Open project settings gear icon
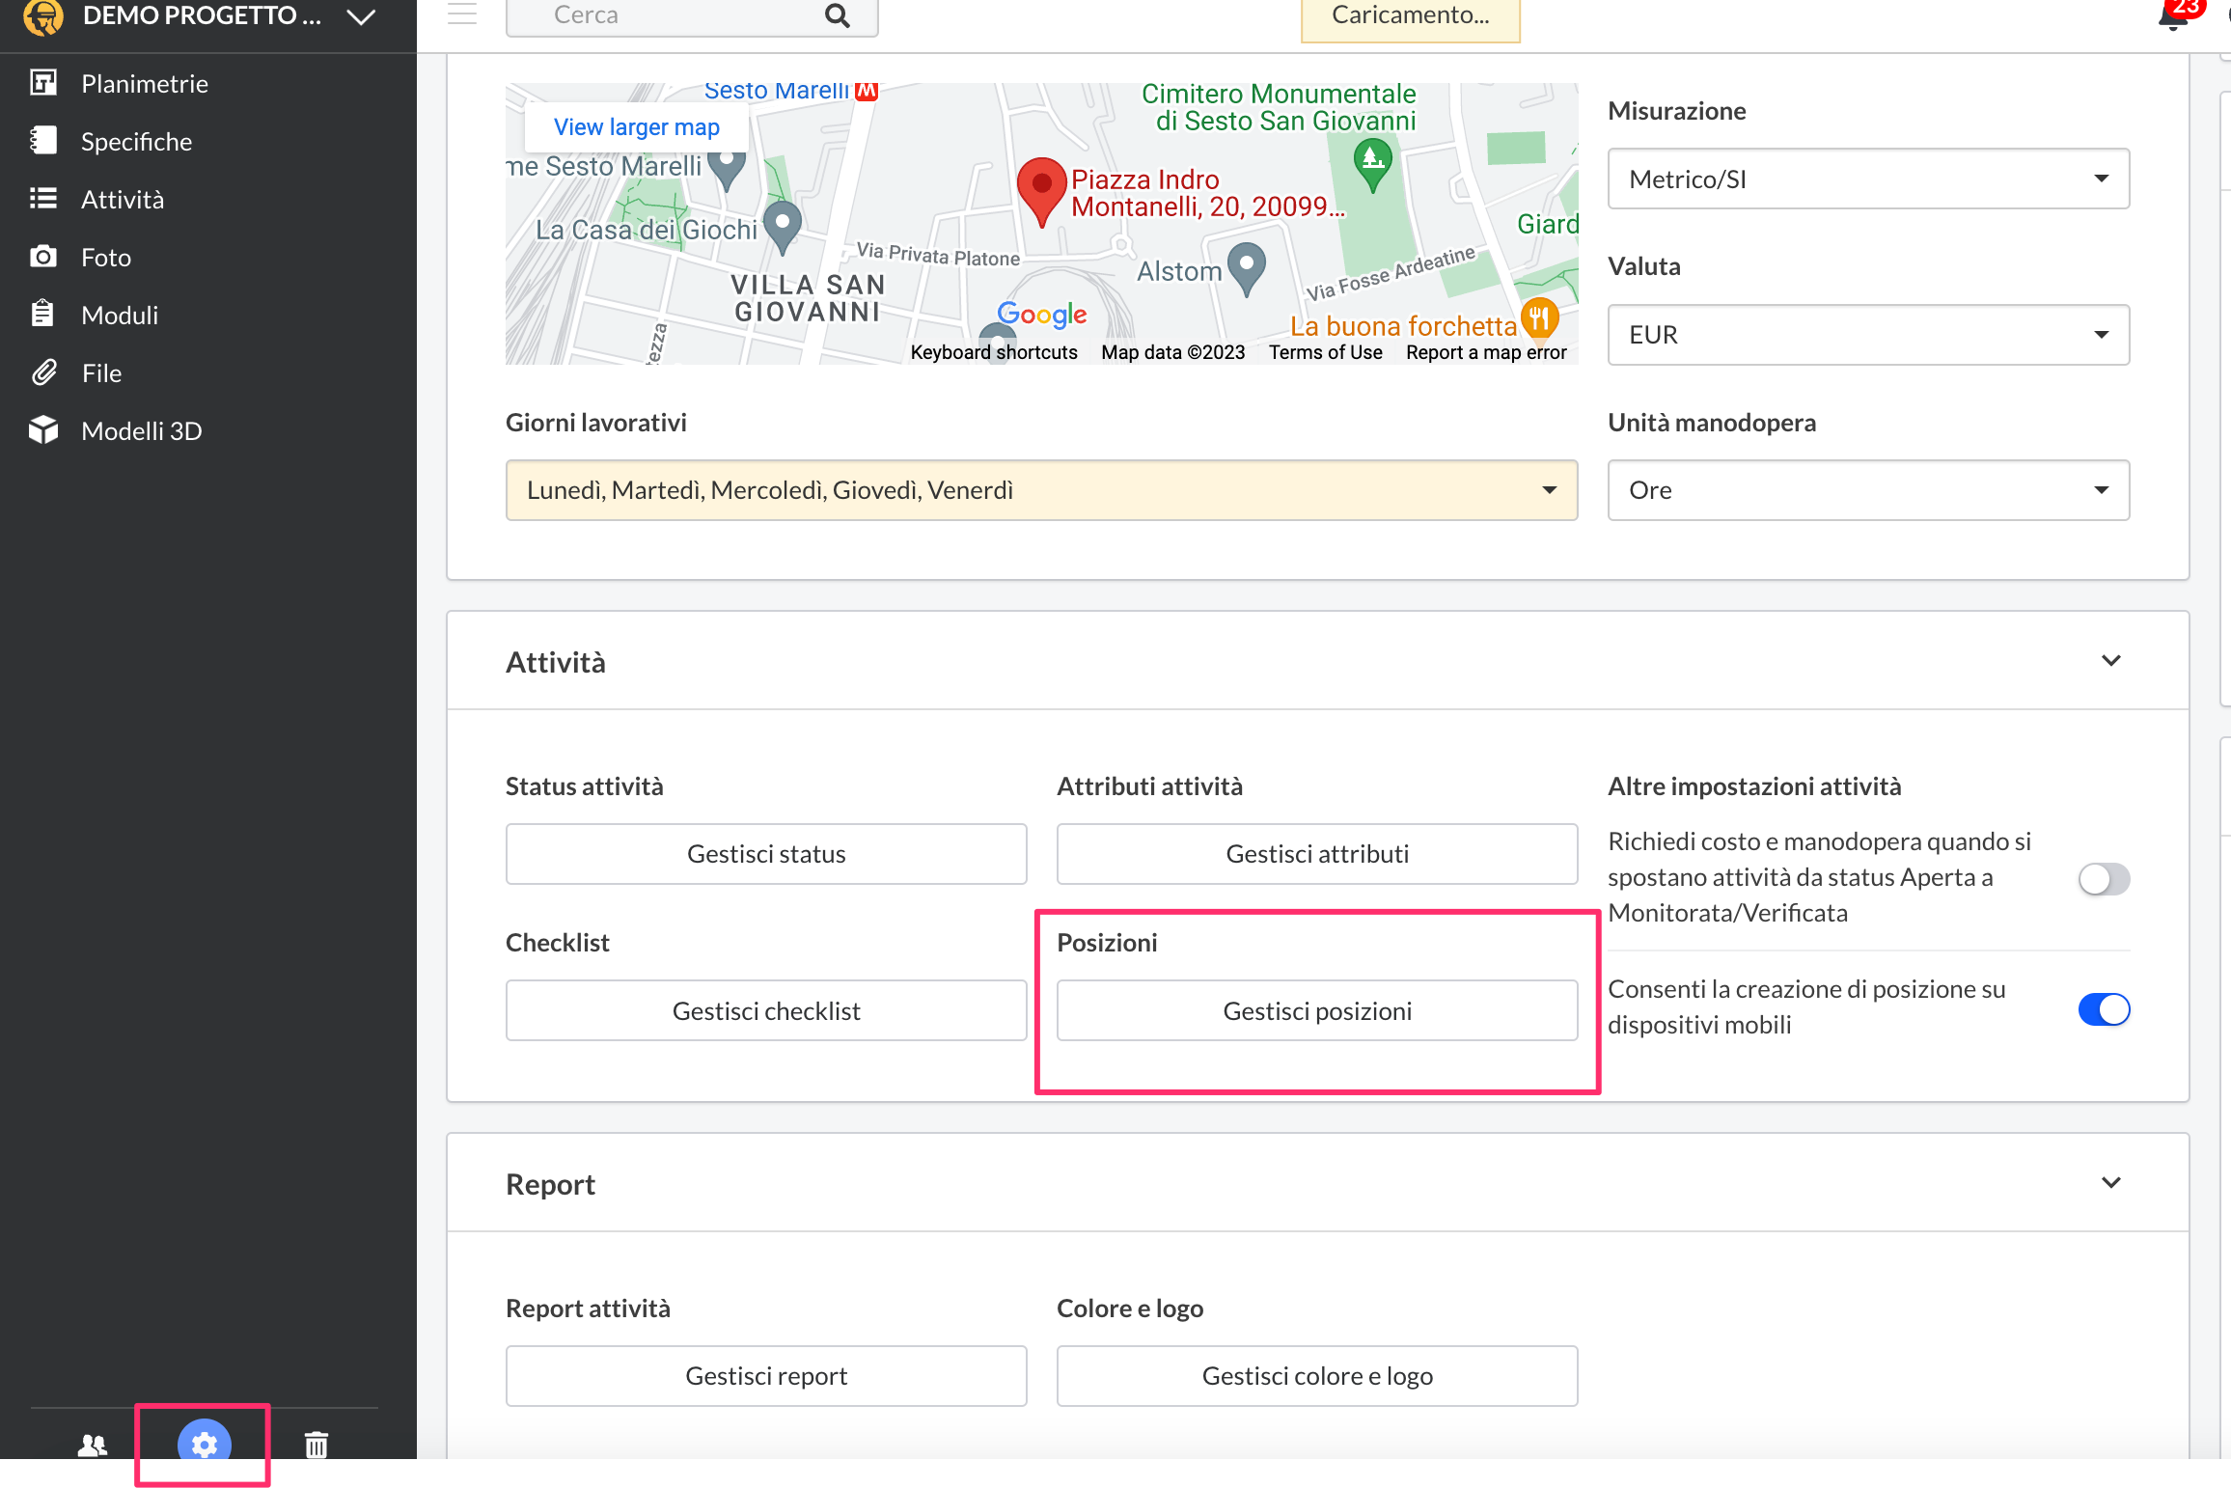Screen dimensions: 2231x1488 pyautogui.click(x=205, y=1443)
